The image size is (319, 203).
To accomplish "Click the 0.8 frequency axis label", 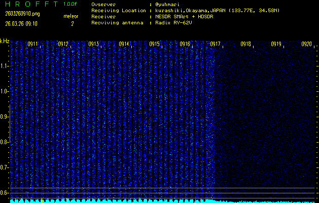I will pyautogui.click(x=4, y=142).
